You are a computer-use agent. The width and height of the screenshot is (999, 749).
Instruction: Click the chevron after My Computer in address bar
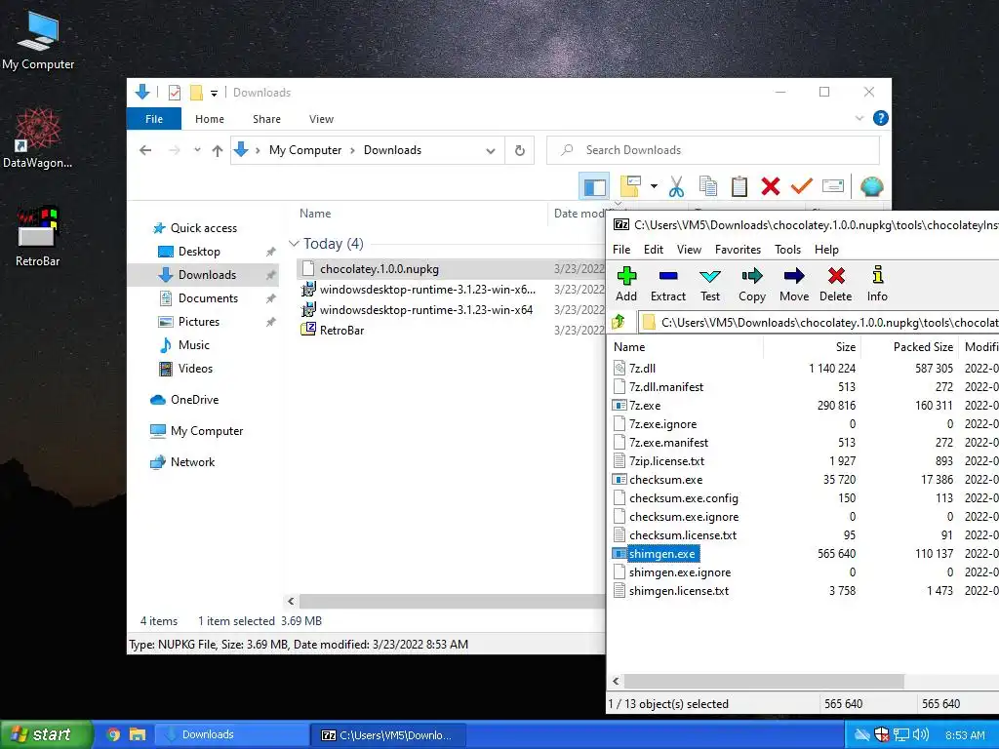coord(352,150)
